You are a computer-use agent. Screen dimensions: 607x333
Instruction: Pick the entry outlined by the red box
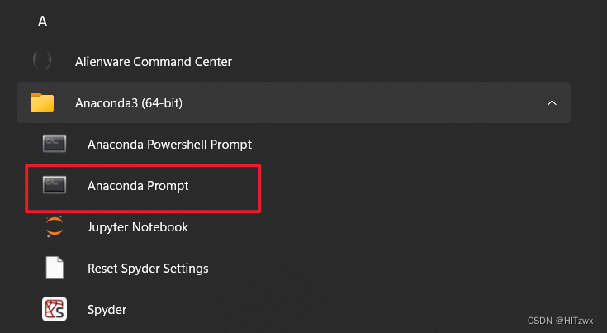coord(143,188)
